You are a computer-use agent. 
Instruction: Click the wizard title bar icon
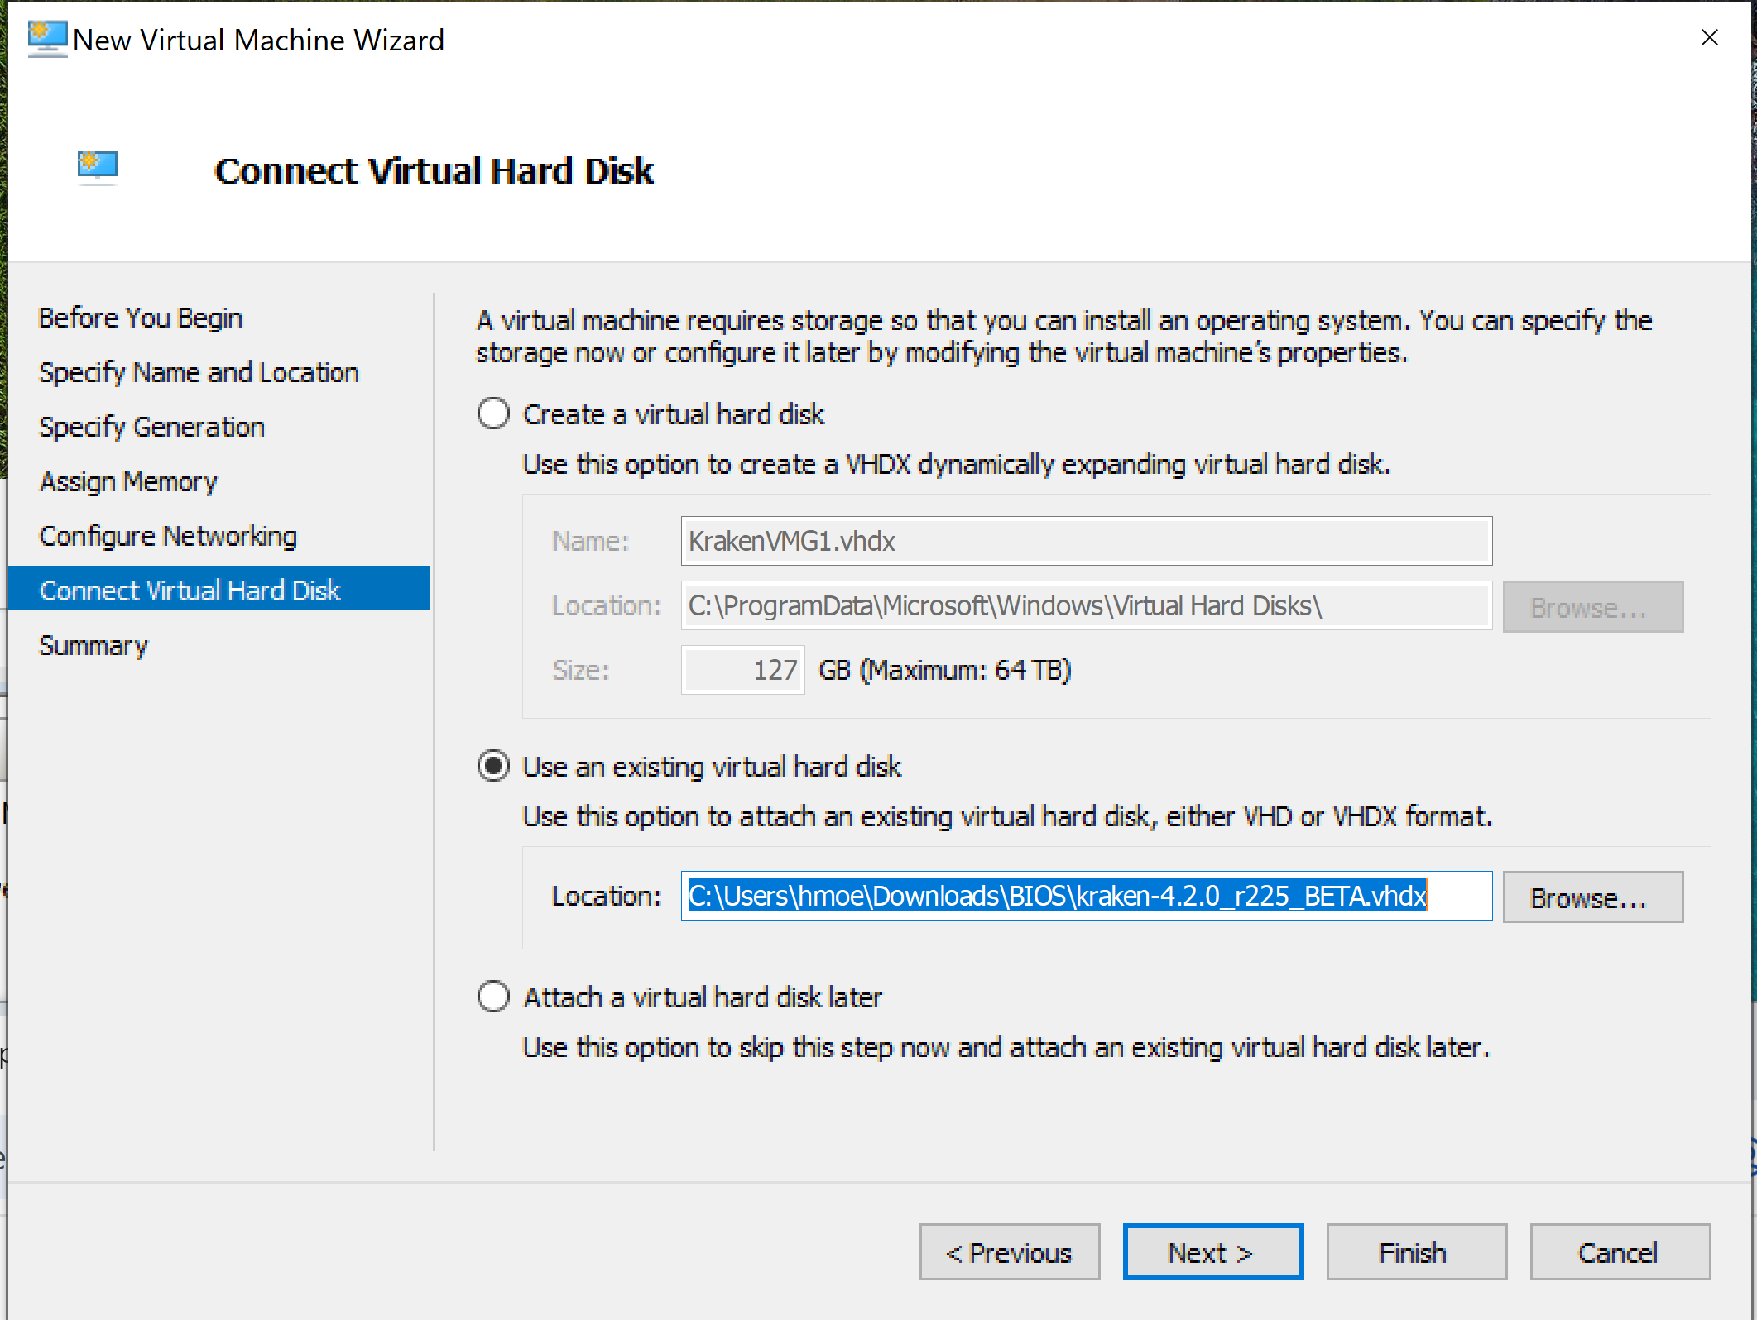46,38
